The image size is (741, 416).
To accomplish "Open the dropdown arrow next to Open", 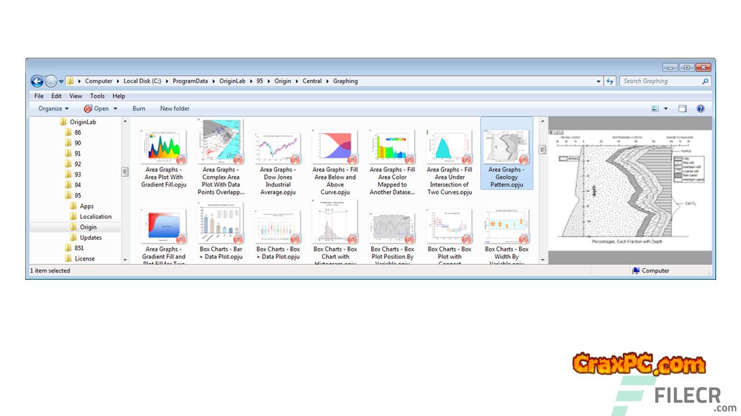I will pyautogui.click(x=115, y=109).
